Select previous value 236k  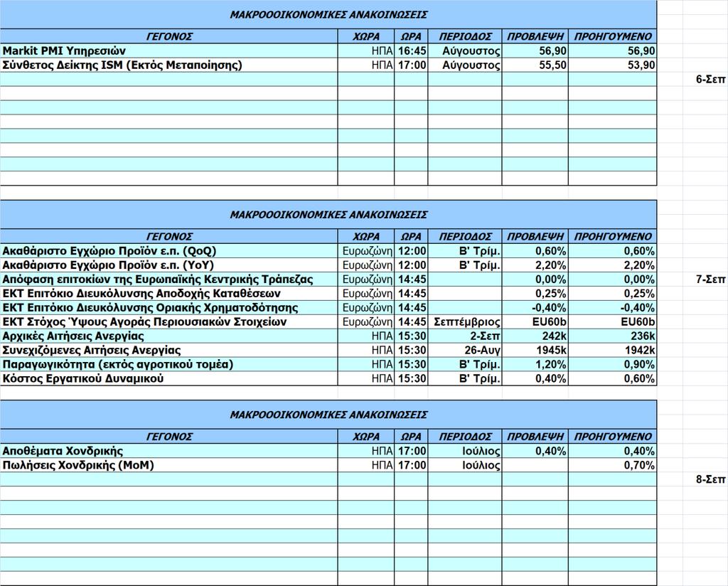(612, 336)
